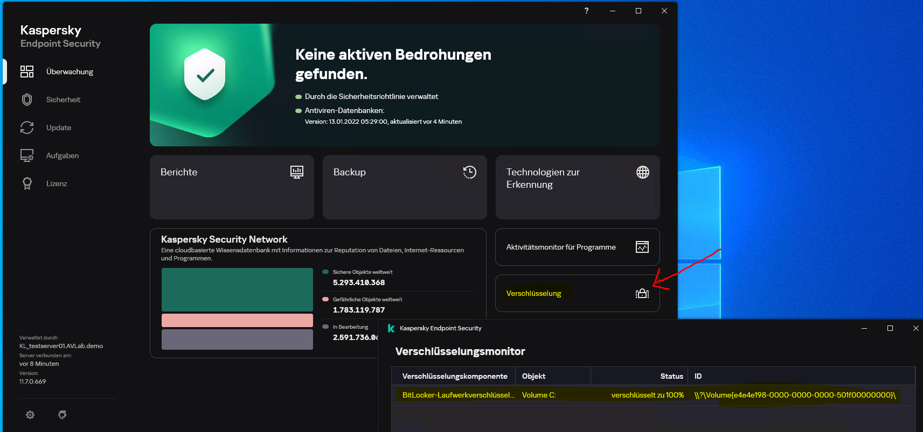Sort by the Status column header
The width and height of the screenshot is (923, 432).
pos(671,376)
